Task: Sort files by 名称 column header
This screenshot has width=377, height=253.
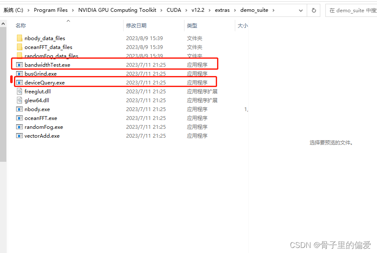Action: click(21, 26)
